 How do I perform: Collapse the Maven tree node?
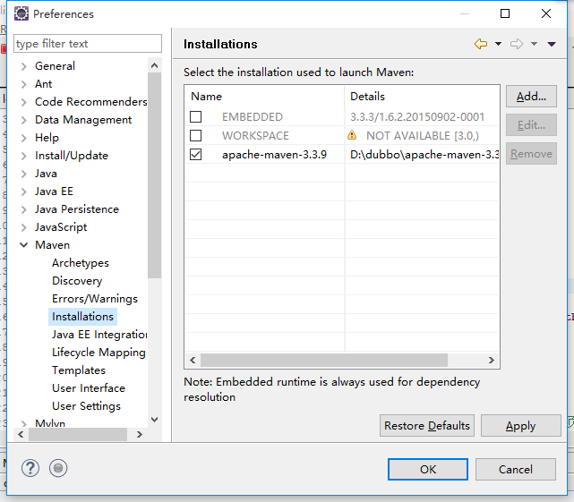(23, 245)
